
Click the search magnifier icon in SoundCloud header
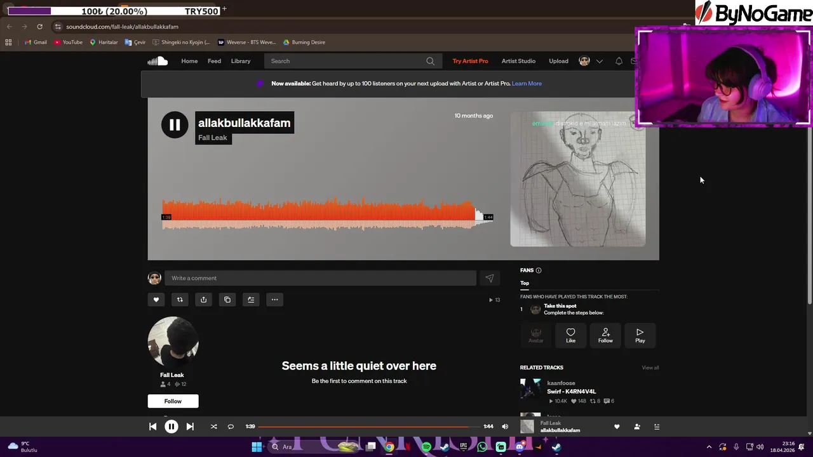pos(430,61)
